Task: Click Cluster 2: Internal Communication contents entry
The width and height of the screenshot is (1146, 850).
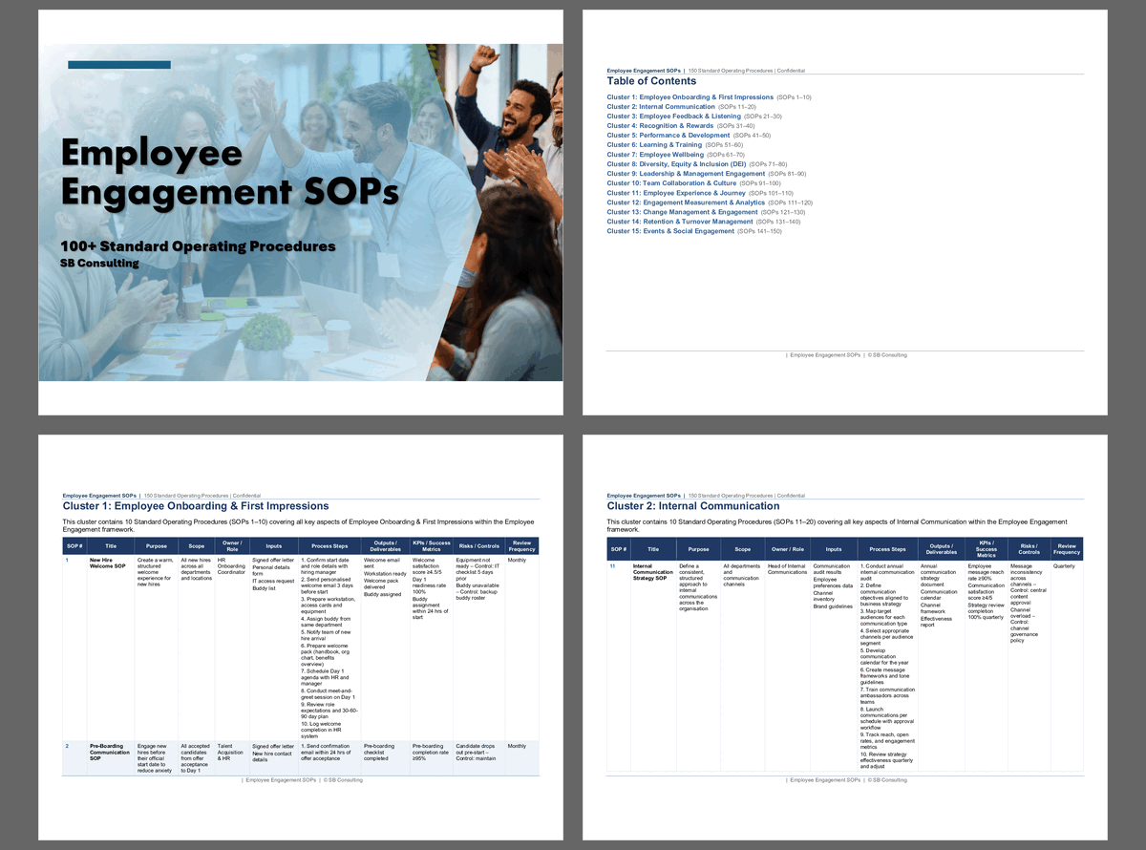Action: (x=661, y=107)
